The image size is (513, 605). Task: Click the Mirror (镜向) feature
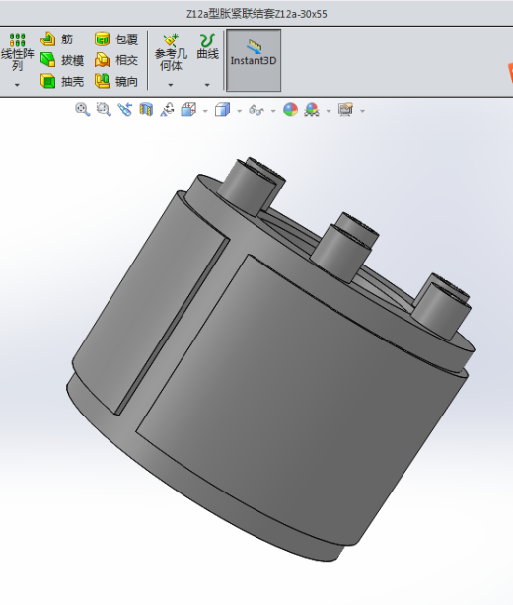tap(116, 81)
